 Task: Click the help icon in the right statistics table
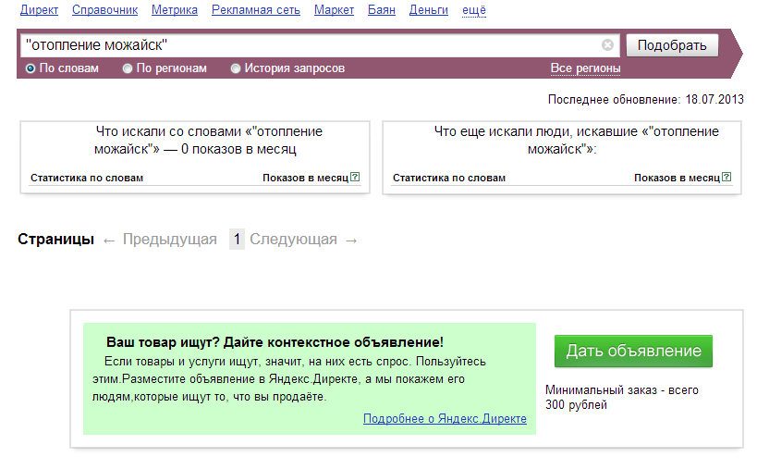click(726, 178)
